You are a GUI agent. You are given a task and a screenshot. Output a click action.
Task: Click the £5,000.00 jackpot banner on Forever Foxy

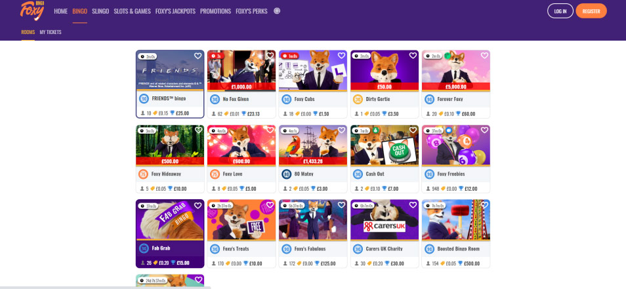pyautogui.click(x=456, y=86)
